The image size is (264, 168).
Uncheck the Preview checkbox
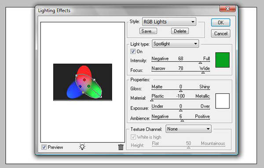pos(44,147)
